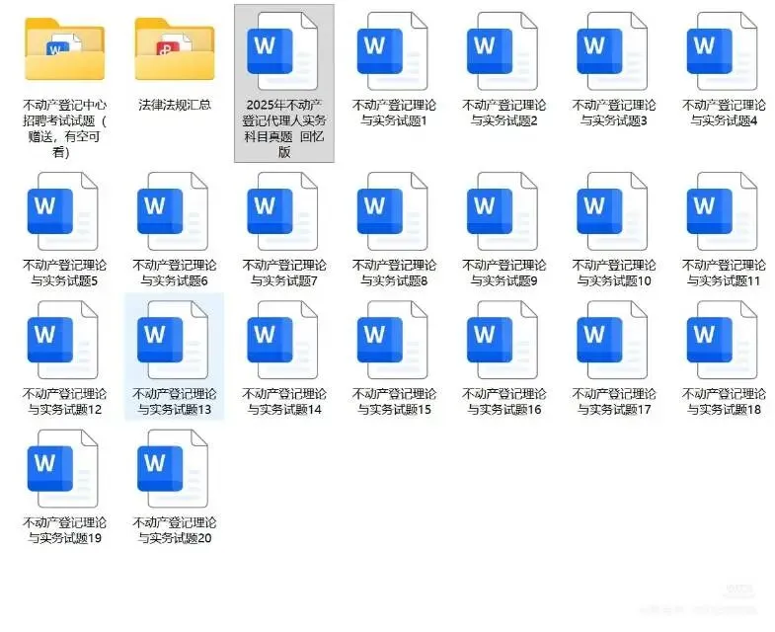Click the label 不动产登记理论与实务试题4
Viewport: 775px width, 632px height.
coord(724,113)
